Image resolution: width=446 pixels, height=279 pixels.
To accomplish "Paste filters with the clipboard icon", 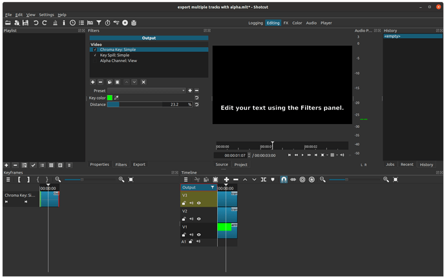I will (117, 82).
